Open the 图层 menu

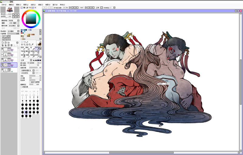26,5
